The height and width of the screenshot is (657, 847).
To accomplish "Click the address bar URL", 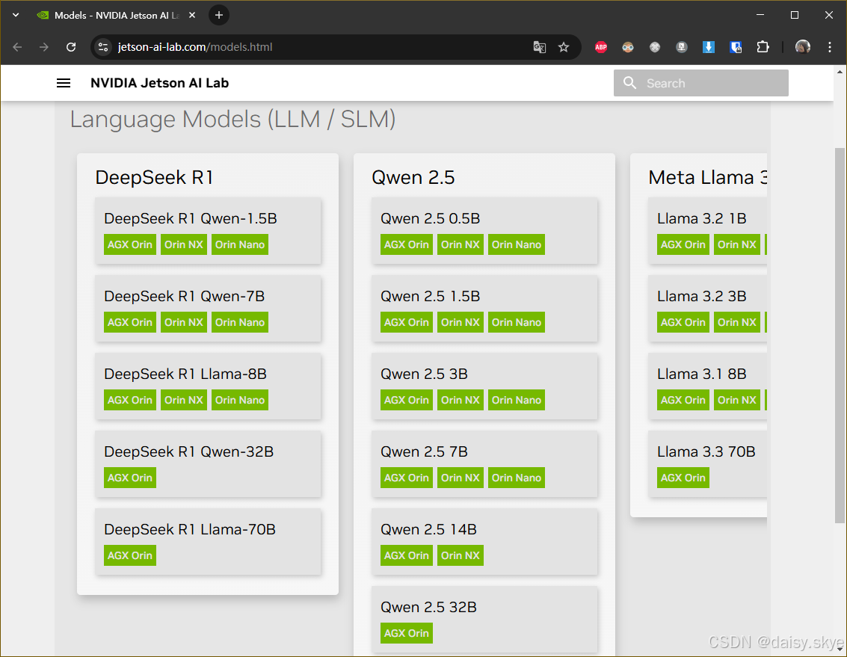I will coord(195,47).
